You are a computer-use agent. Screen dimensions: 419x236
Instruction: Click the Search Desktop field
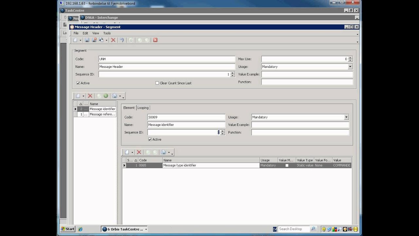coord(294,229)
